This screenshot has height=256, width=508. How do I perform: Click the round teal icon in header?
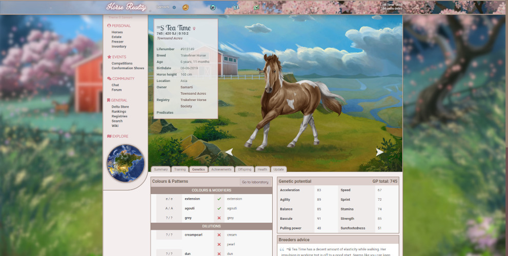click(x=213, y=7)
